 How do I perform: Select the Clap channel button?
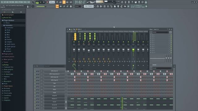coord(54,83)
